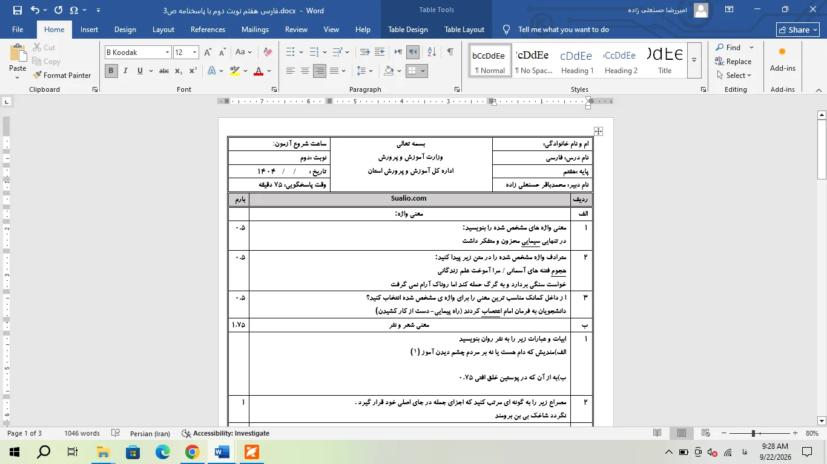
Task: Switch to Web Layout view
Action: tap(706, 433)
